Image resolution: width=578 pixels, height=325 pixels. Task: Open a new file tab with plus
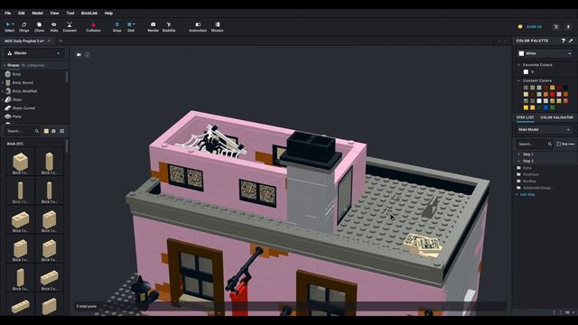click(x=61, y=41)
